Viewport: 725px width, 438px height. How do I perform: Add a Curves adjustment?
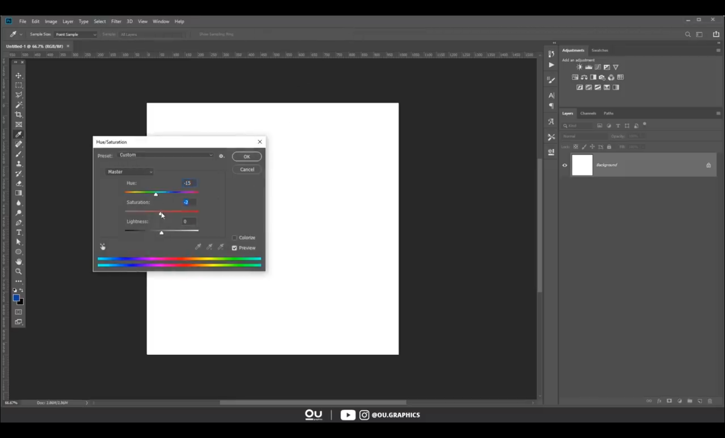click(598, 67)
